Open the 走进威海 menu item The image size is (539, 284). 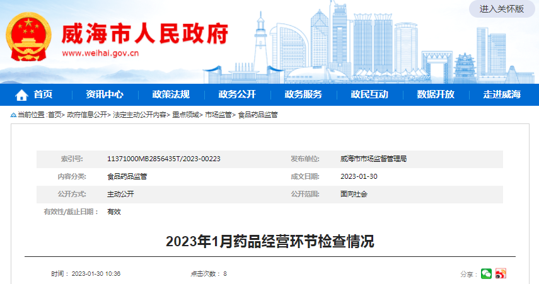point(502,94)
